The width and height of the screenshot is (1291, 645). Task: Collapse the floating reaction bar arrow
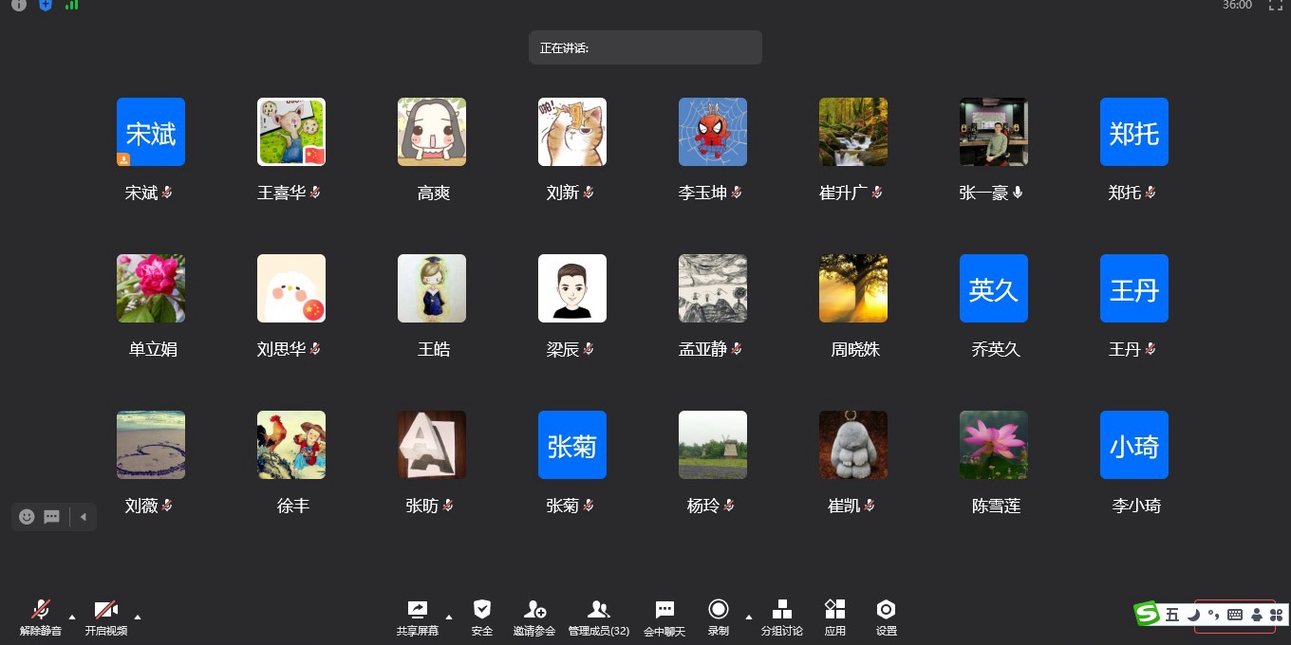84,517
